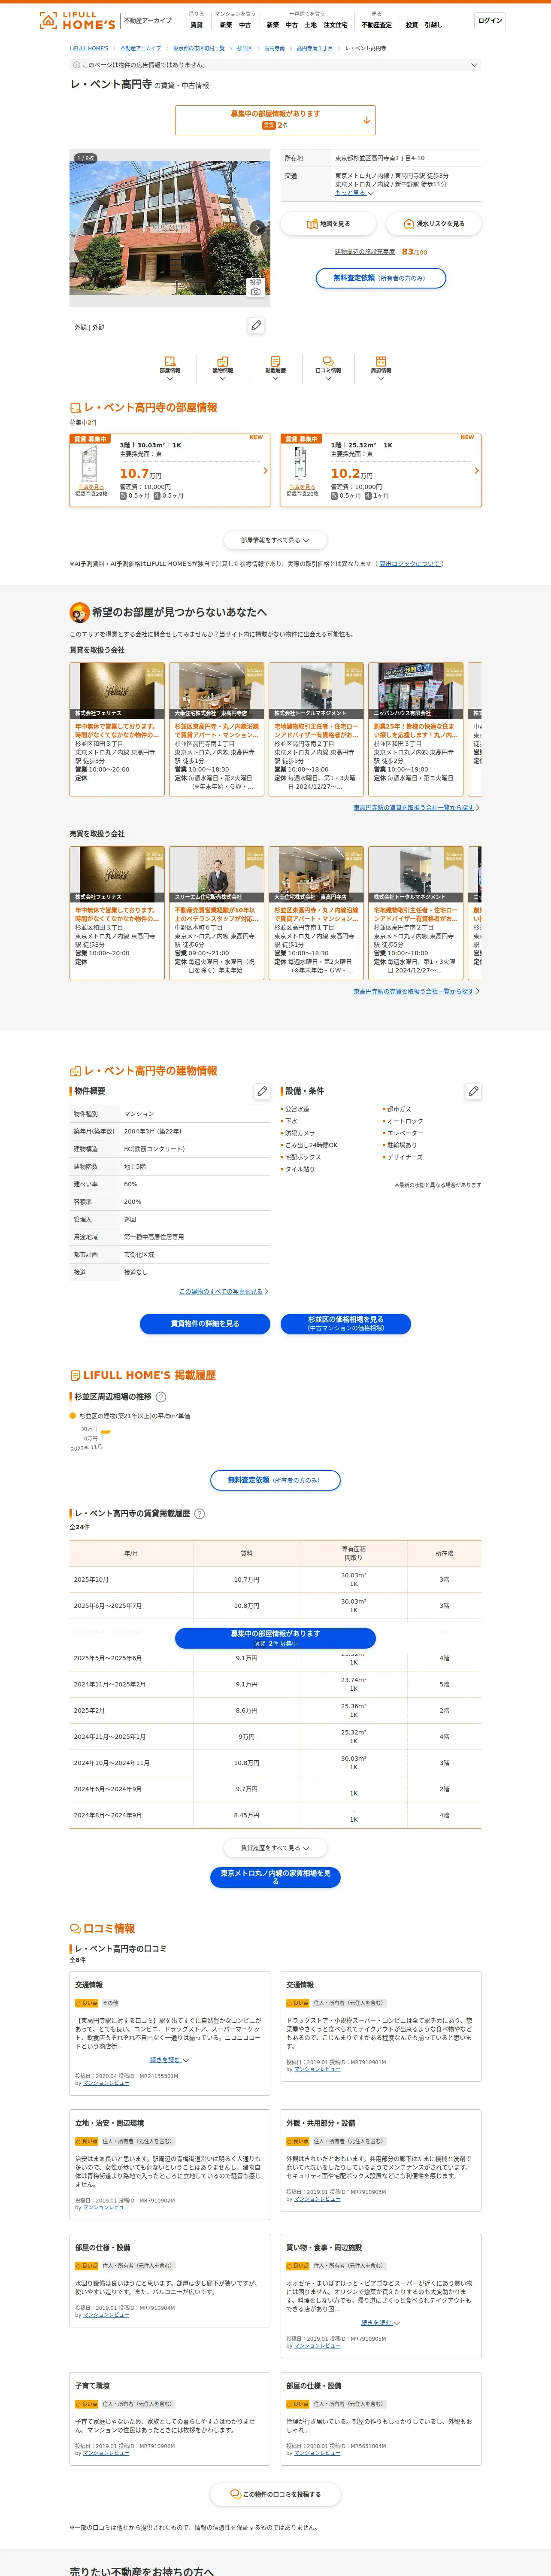Click the house icon in 浸水リスクを見る button

408,224
